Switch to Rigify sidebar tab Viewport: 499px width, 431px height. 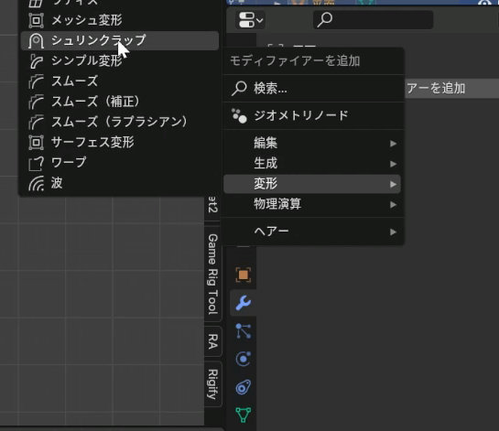pyautogui.click(x=213, y=383)
